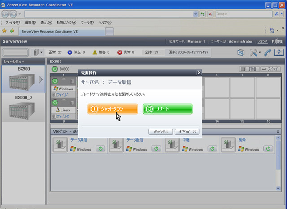Click power icon of Linux blade
This screenshot has height=209, width=287.
pyautogui.click(x=55, y=102)
